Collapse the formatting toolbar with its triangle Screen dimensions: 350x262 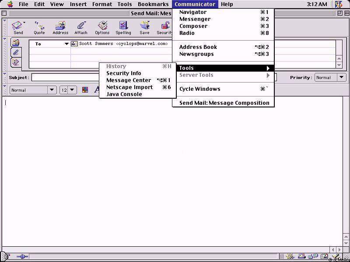[4, 86]
